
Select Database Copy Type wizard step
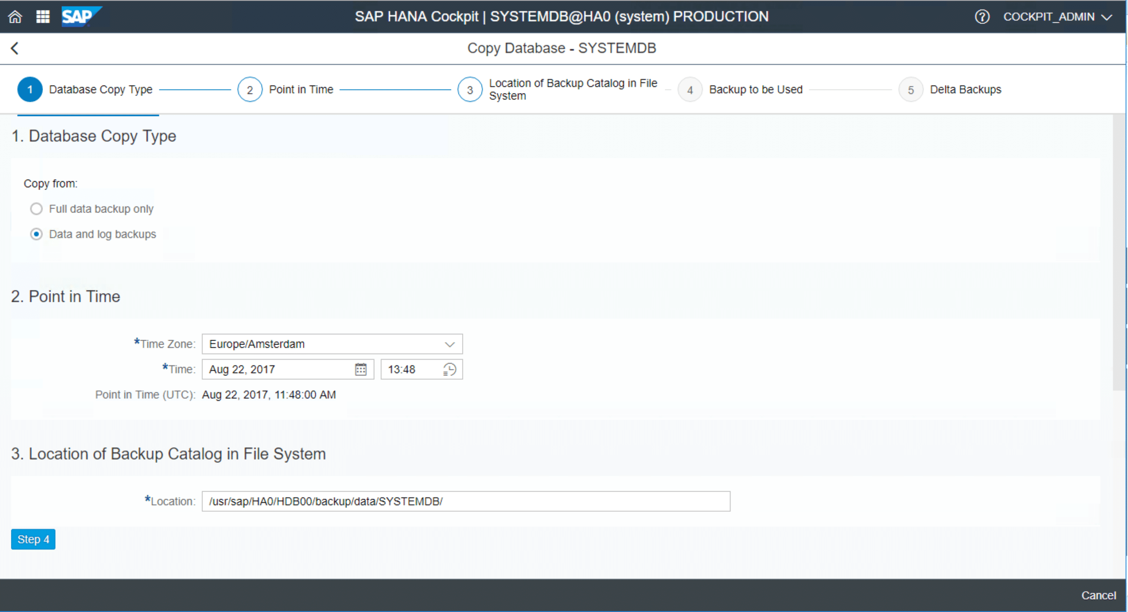coord(30,90)
